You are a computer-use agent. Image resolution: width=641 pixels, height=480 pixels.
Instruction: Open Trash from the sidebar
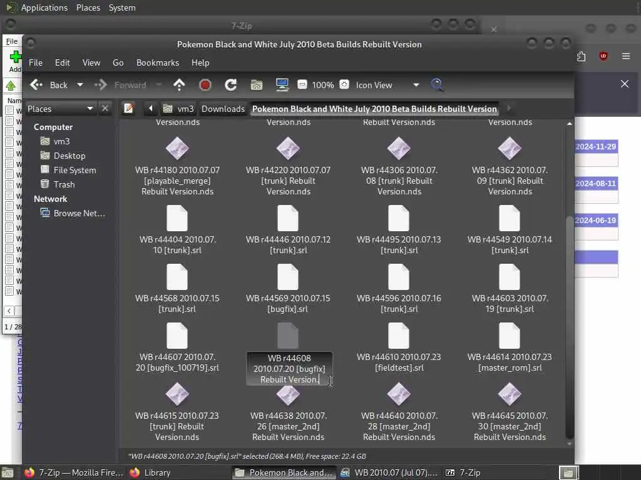pyautogui.click(x=58, y=184)
